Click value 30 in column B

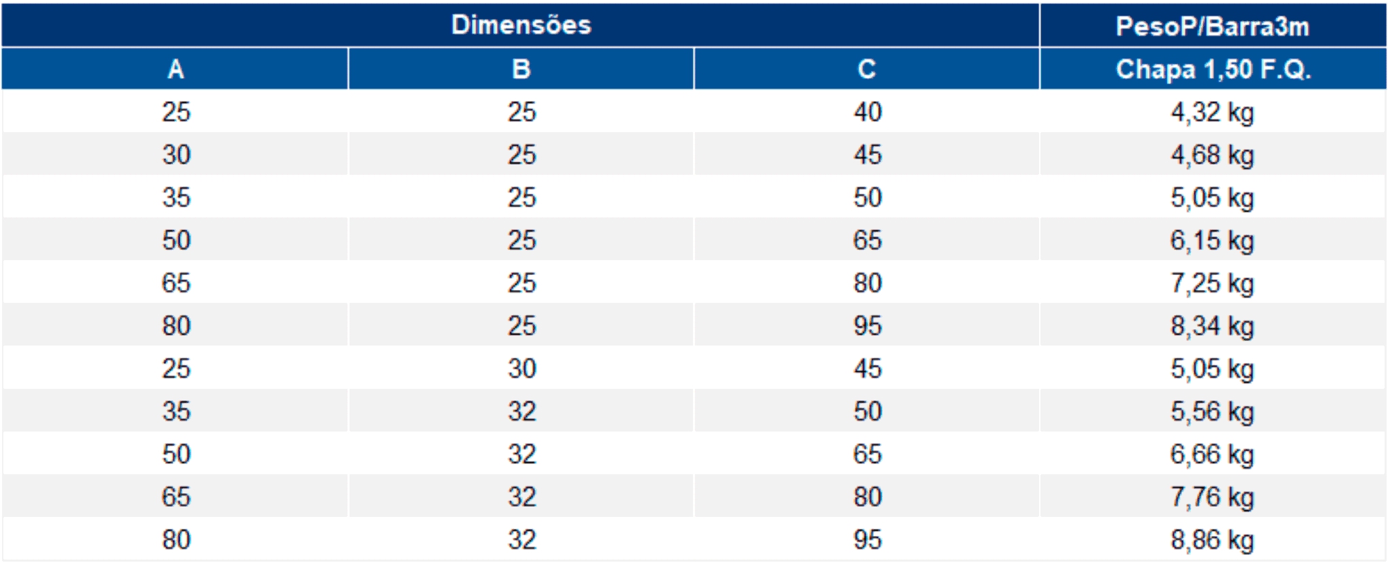tap(521, 368)
